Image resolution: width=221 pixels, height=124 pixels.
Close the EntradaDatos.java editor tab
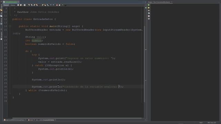18,2
